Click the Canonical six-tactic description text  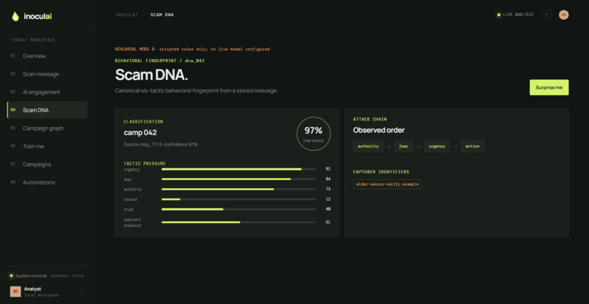click(196, 90)
